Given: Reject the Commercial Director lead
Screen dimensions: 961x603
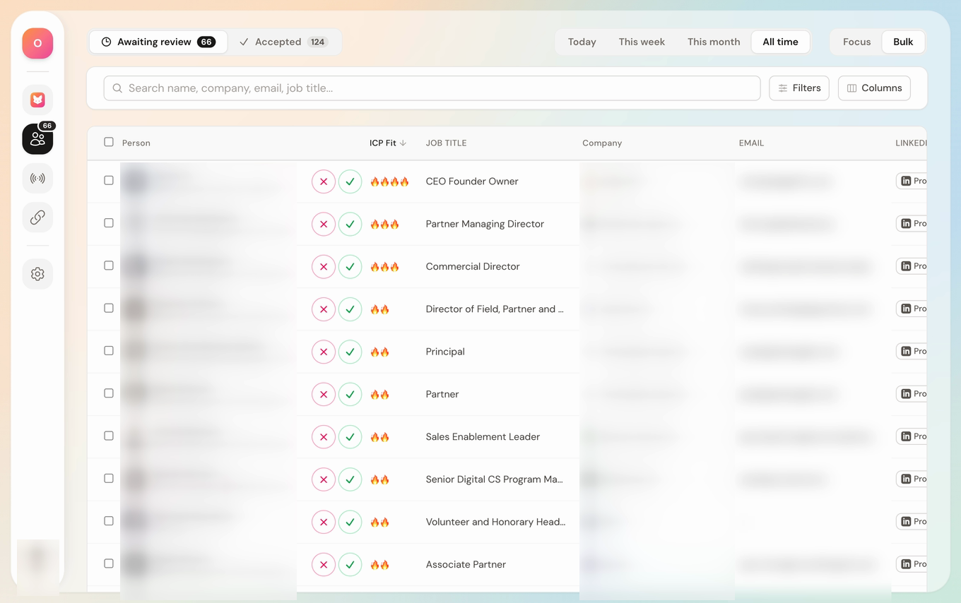Looking at the screenshot, I should pos(324,267).
